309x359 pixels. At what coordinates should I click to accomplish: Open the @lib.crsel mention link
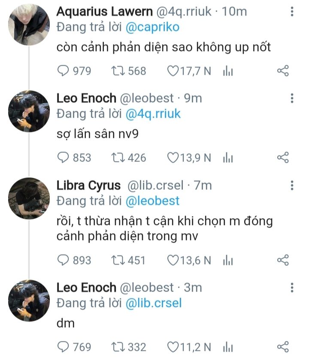point(154,303)
